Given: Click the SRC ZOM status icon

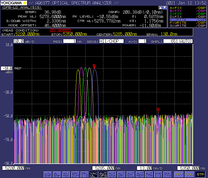Looking at the screenshot, I should click(75, 174).
